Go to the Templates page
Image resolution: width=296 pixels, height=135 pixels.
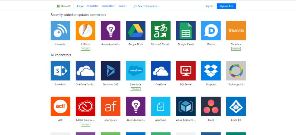93,6
